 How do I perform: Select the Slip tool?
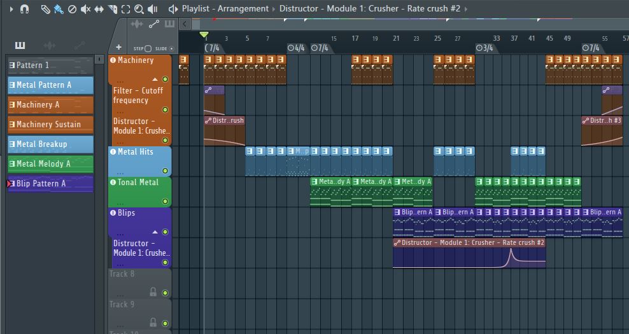pos(99,9)
